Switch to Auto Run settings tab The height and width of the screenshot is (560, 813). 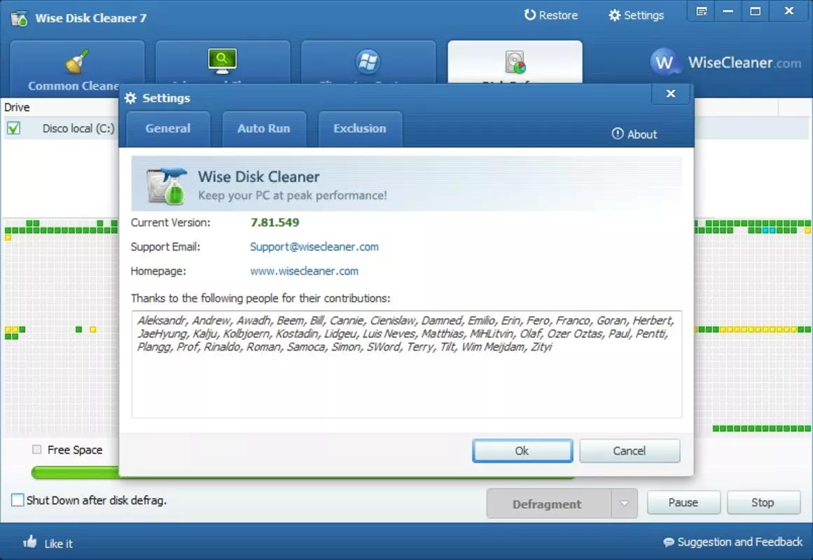click(x=264, y=129)
